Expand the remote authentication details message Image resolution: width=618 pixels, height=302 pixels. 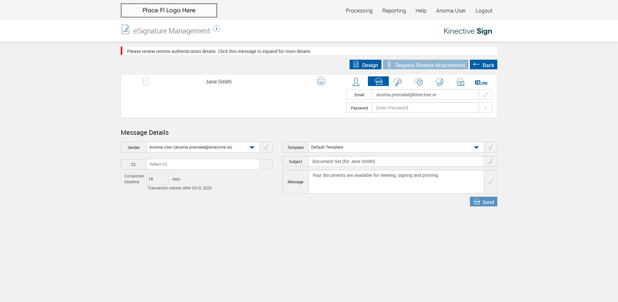pos(219,51)
